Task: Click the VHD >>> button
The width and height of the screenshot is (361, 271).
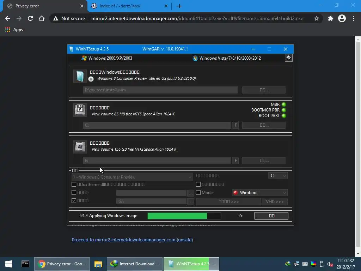Action: pyautogui.click(x=274, y=201)
